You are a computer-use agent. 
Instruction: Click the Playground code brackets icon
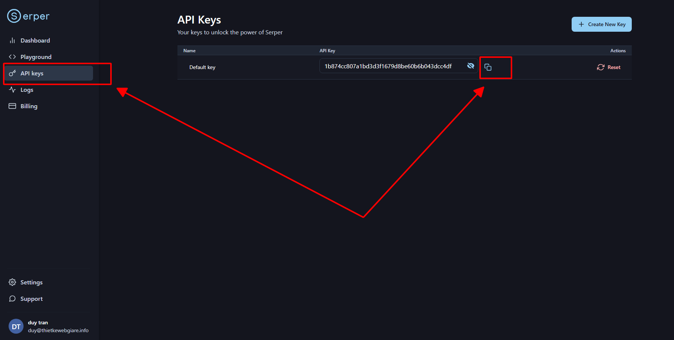12,57
